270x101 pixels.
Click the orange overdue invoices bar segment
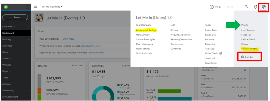[x=39, y=91]
